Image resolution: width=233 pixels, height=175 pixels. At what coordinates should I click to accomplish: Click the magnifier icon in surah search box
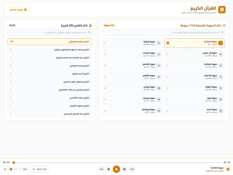point(222,32)
